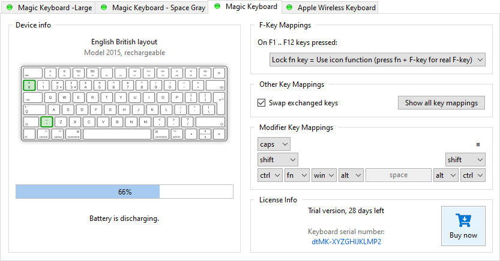Select the plain Magic Keyboard tab
This screenshot has height=261, width=500.
click(x=245, y=7)
